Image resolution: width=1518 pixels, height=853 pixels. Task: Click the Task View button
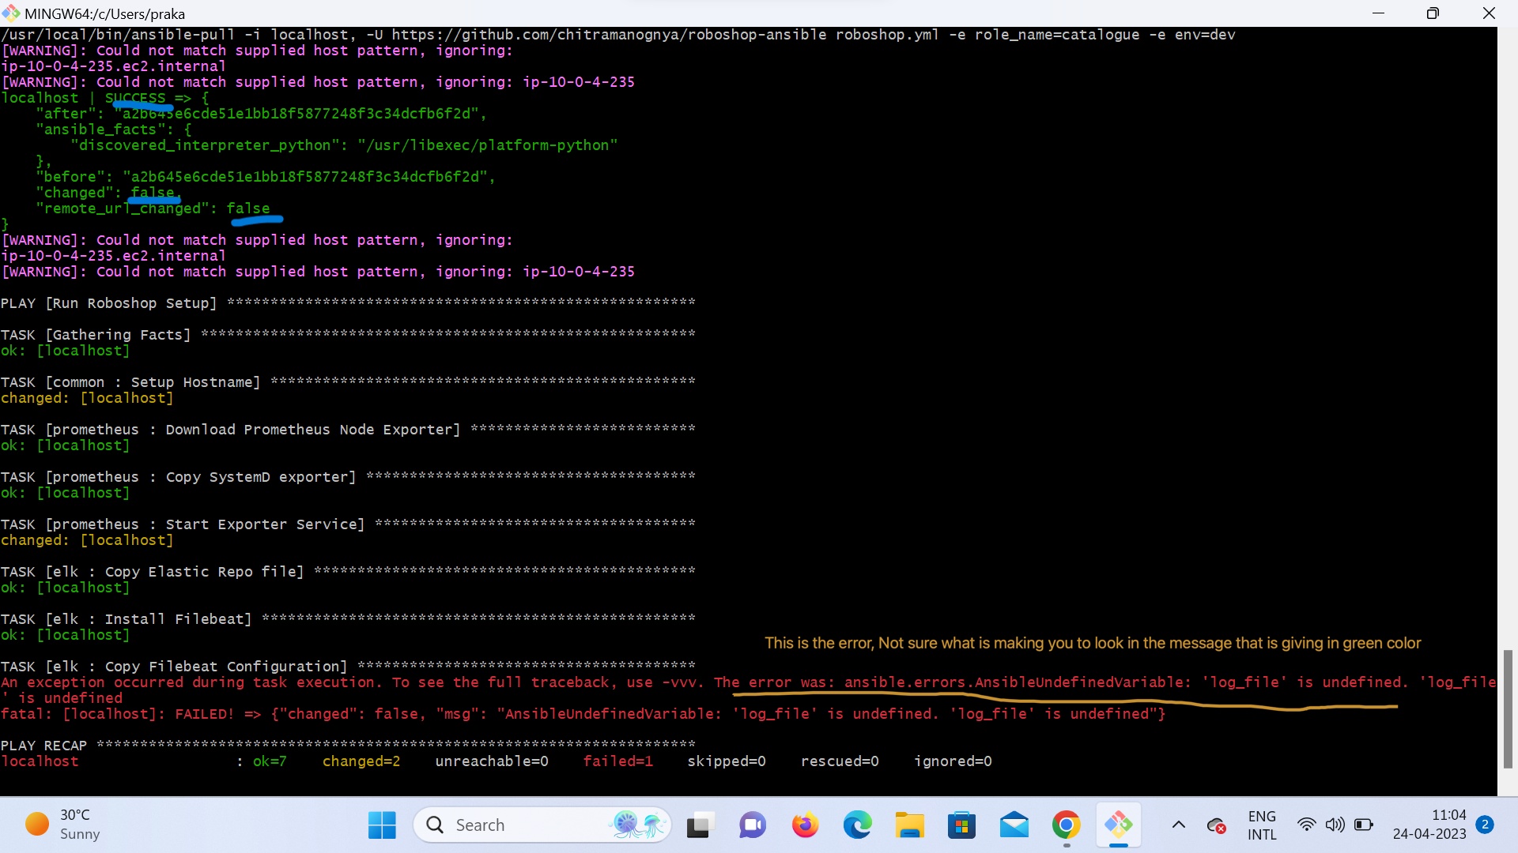point(700,825)
